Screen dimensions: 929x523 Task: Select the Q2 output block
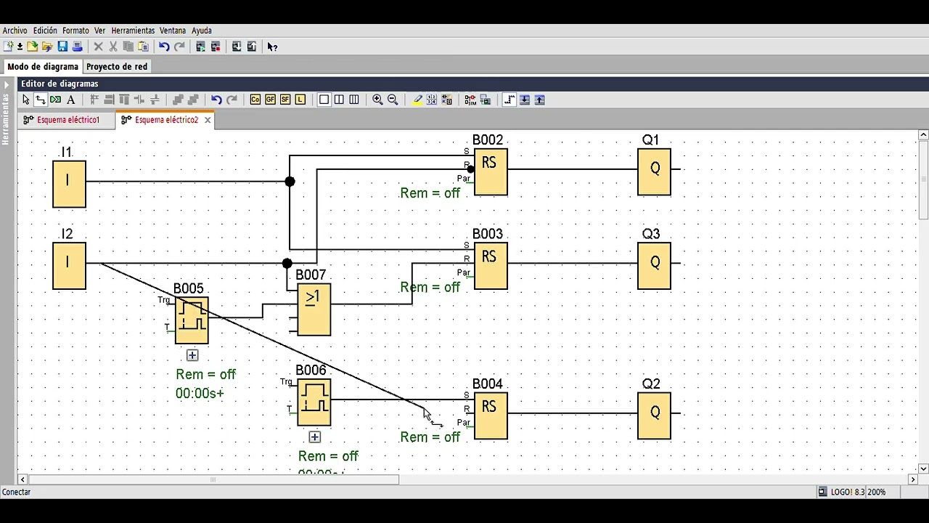point(655,415)
